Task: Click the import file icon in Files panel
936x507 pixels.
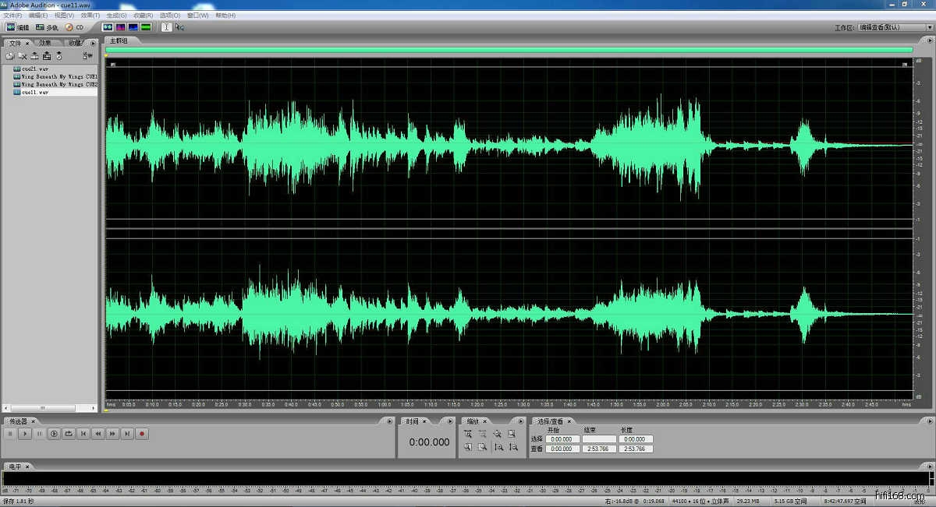Action: (10, 56)
